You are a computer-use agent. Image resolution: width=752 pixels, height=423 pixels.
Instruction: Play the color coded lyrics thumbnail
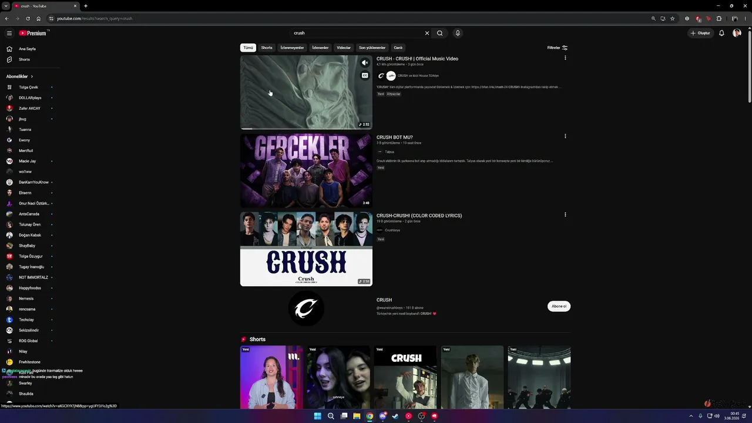[x=306, y=249]
